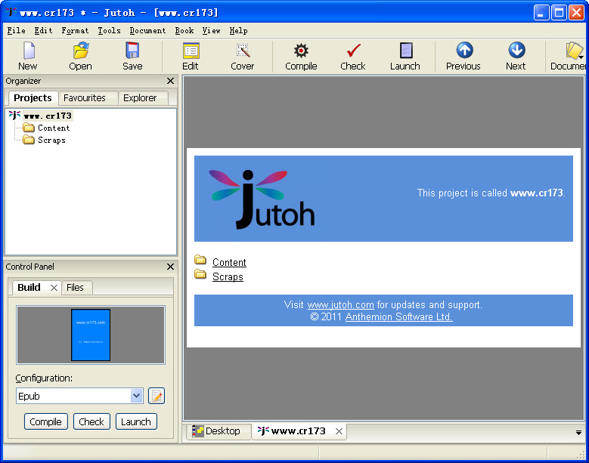Click the Documents toolbar icon
Image resolution: width=589 pixels, height=463 pixels.
coord(574,51)
